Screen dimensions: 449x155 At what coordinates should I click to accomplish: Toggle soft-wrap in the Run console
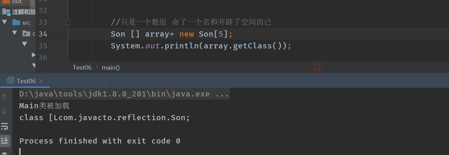tap(5, 126)
